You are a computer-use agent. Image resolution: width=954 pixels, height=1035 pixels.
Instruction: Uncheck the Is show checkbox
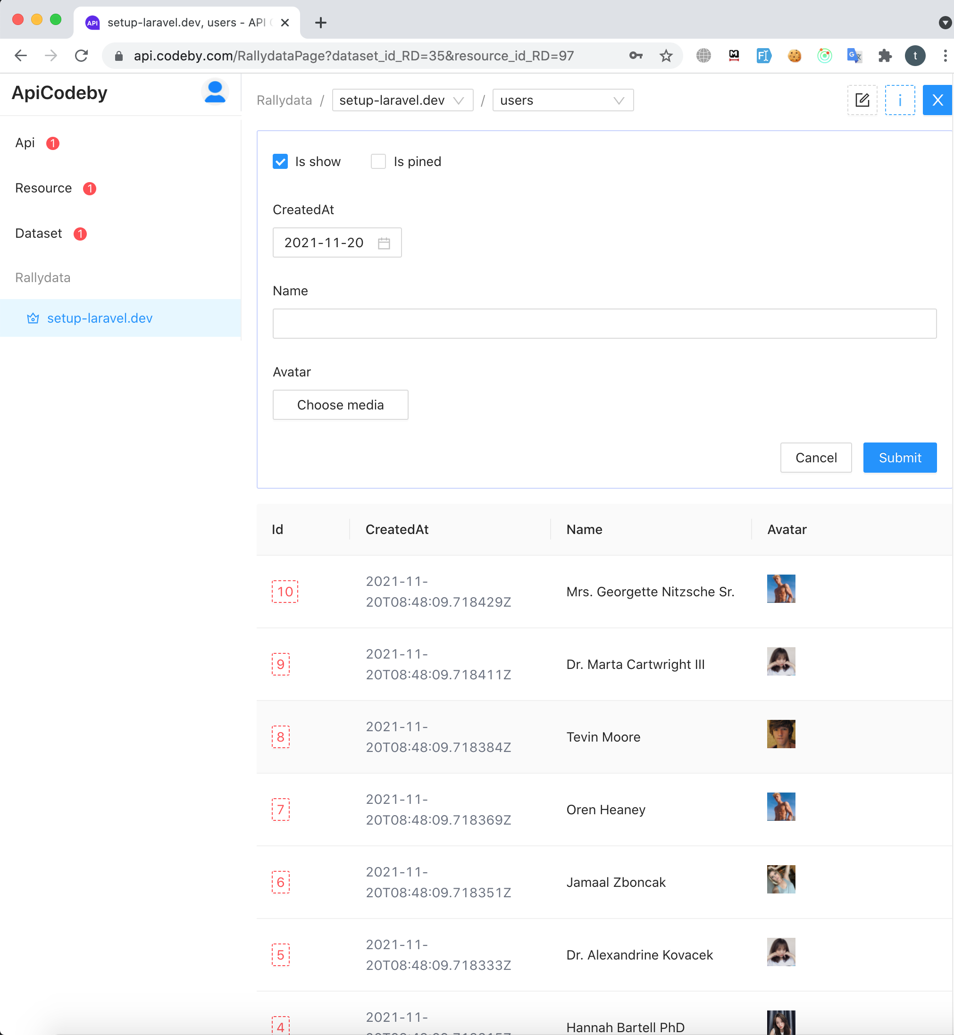click(x=280, y=162)
